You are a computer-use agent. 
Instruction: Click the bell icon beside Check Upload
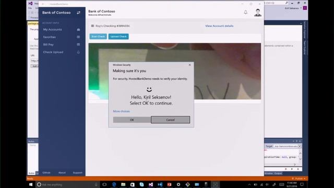click(78, 52)
